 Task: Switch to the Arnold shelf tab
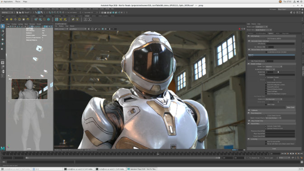click(87, 16)
